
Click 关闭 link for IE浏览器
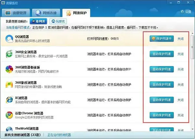pos(180,100)
